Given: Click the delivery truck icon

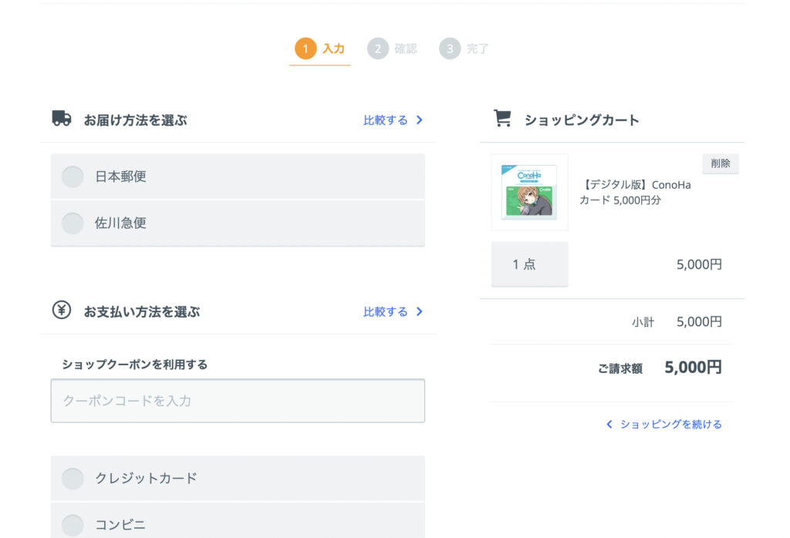Looking at the screenshot, I should (x=62, y=119).
